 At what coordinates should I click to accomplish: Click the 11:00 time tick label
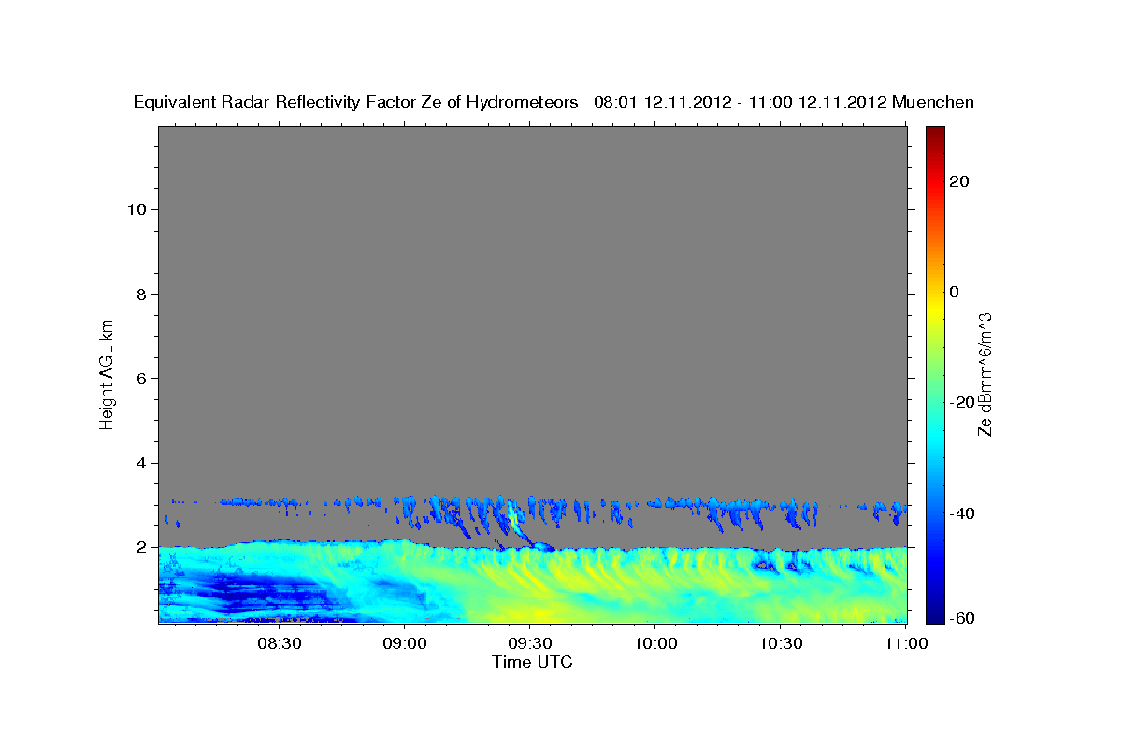(x=906, y=643)
